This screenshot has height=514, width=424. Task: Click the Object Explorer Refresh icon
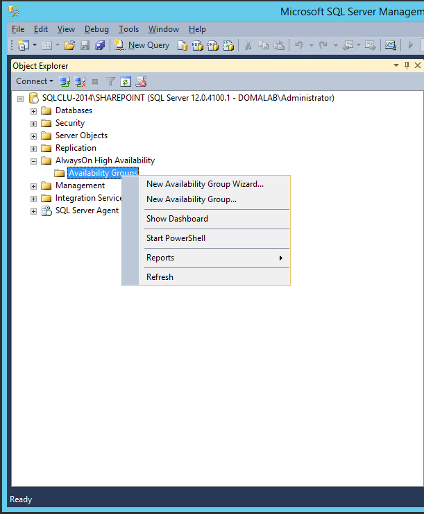(126, 81)
